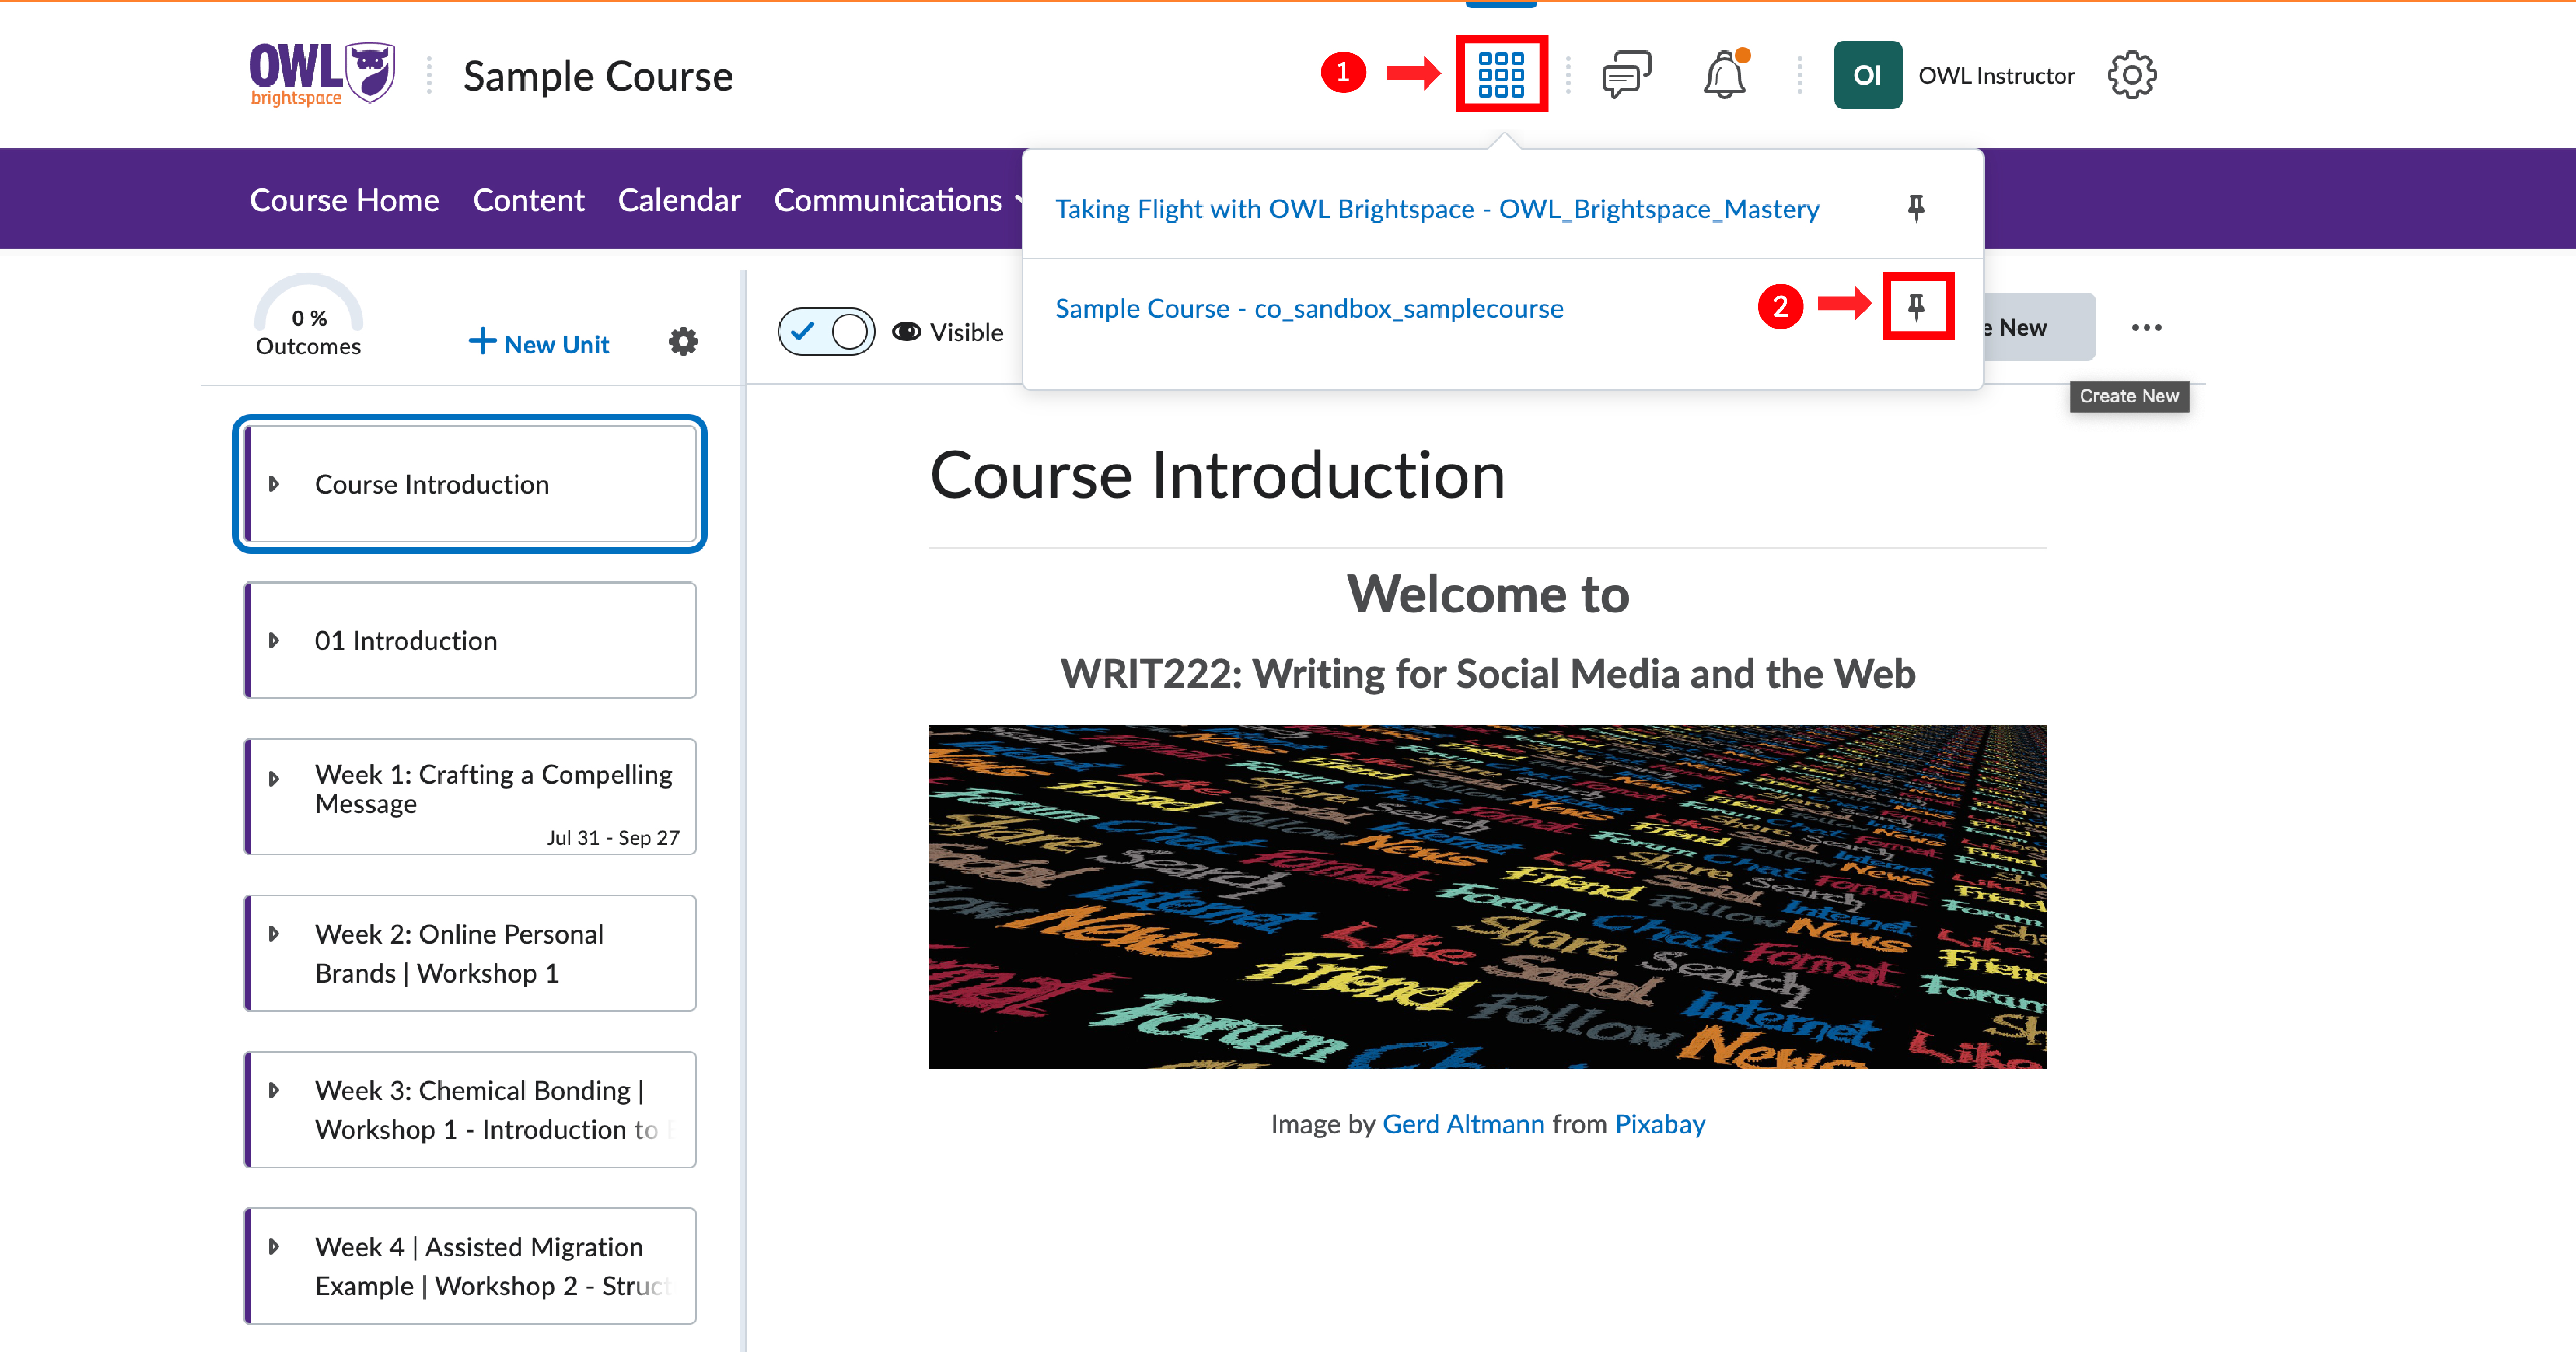Click the OWL Brightspace logo
This screenshot has height=1352, width=2576.
pos(321,74)
